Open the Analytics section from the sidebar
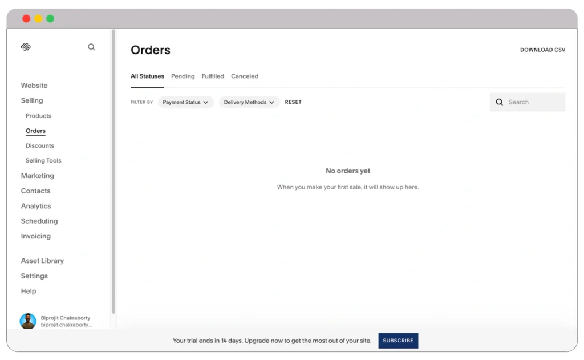Screen dimensions: 584x360 coord(36,206)
